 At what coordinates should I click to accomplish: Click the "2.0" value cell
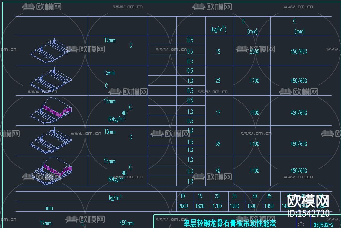tap(190, 171)
